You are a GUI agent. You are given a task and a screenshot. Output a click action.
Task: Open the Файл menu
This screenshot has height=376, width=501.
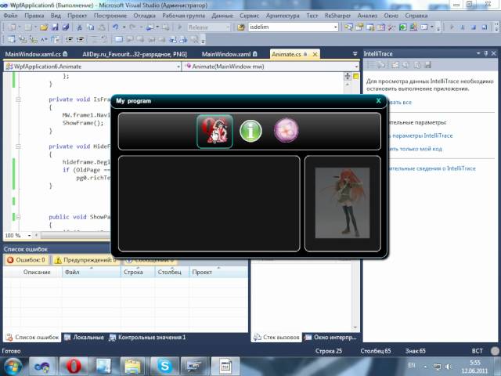pos(10,16)
